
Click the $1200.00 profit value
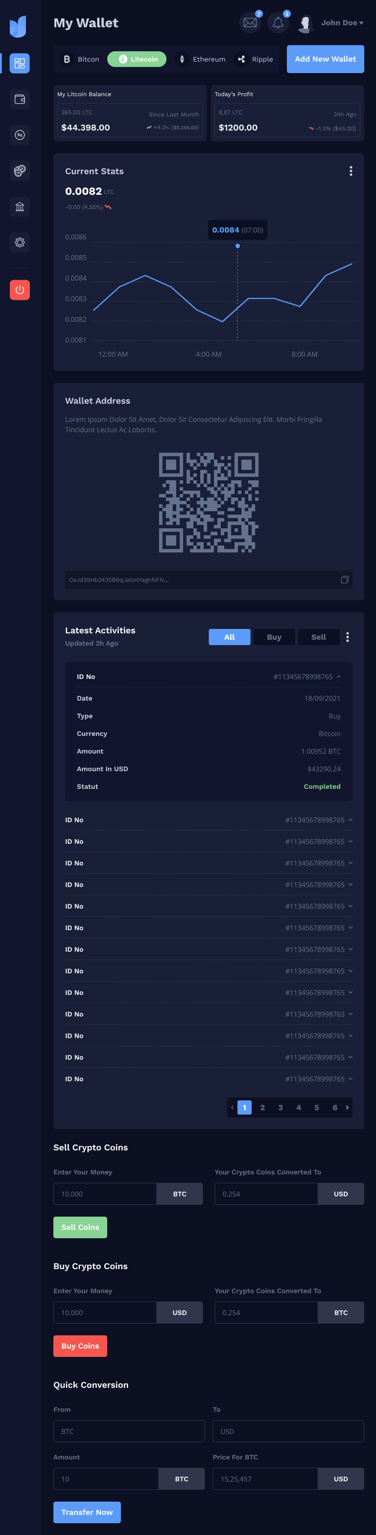click(x=238, y=128)
